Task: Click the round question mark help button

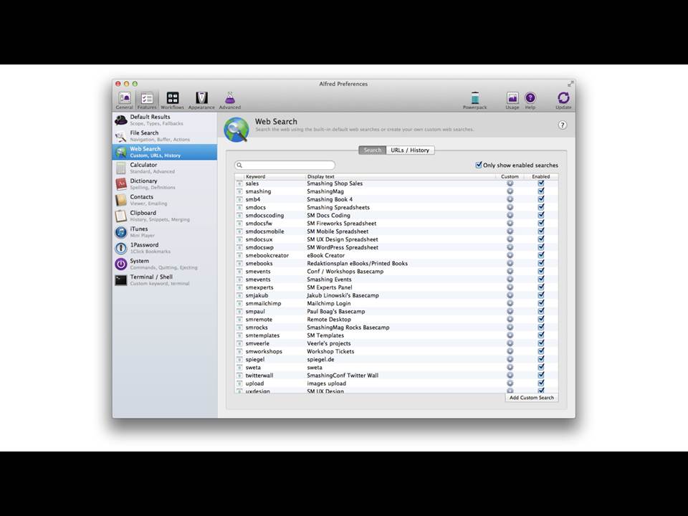Action: tap(562, 125)
